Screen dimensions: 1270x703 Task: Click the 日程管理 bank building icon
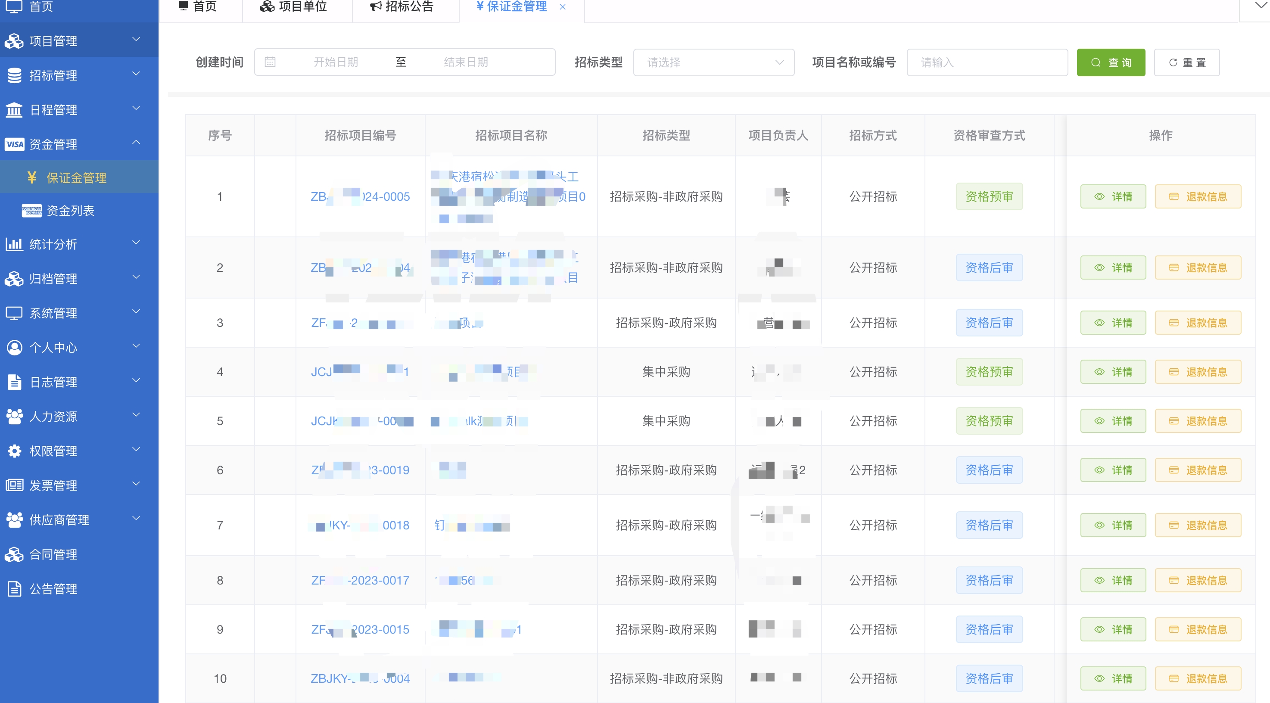click(x=14, y=110)
